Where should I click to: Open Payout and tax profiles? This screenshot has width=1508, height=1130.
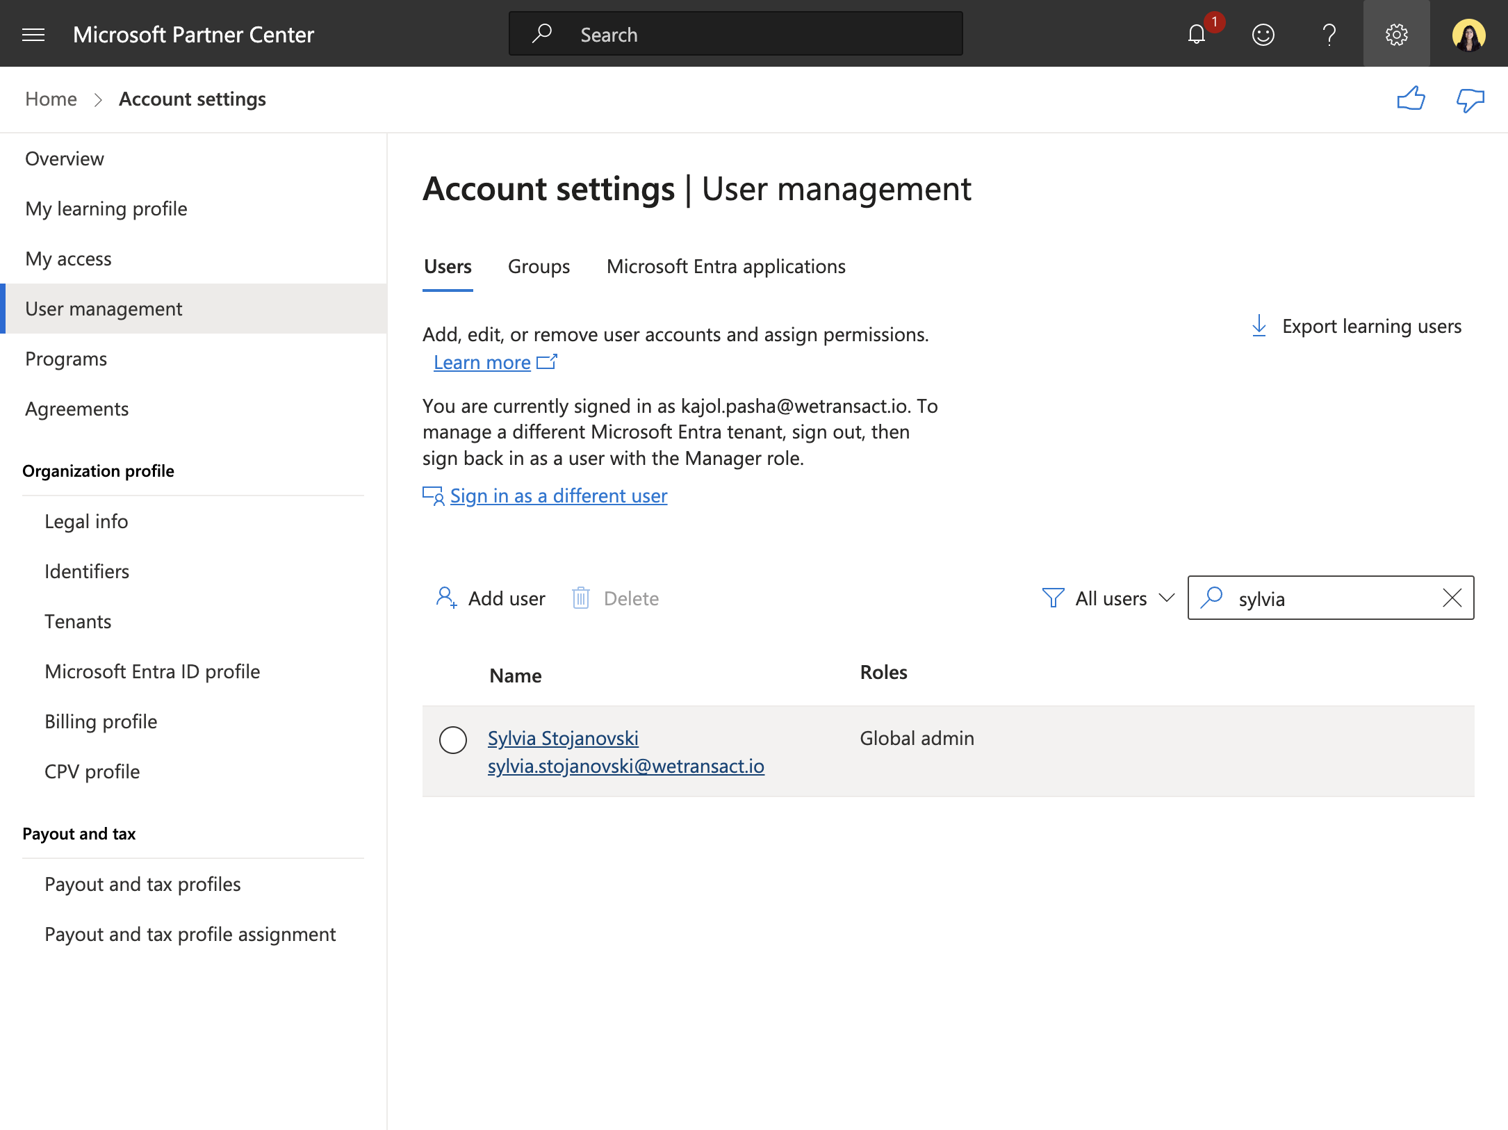(x=142, y=884)
